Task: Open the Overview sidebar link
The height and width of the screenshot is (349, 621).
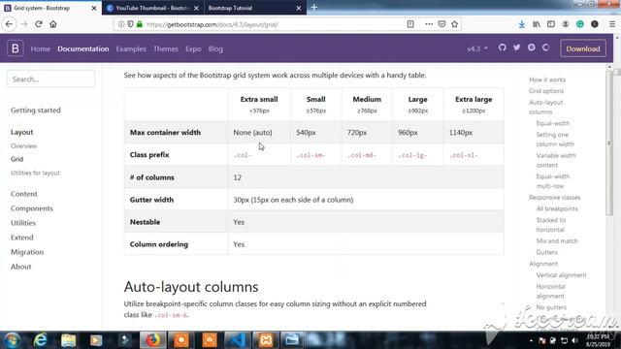Action: tap(23, 146)
